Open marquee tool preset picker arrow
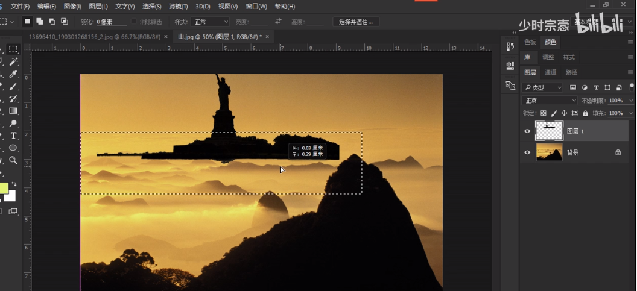The width and height of the screenshot is (637, 291). click(x=12, y=22)
